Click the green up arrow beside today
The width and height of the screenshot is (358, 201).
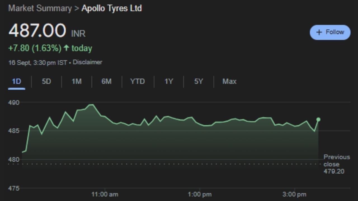pos(66,48)
